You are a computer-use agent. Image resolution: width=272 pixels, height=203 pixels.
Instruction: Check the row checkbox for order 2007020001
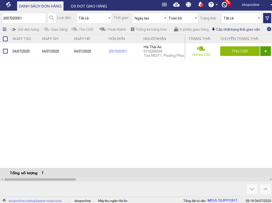[5, 51]
